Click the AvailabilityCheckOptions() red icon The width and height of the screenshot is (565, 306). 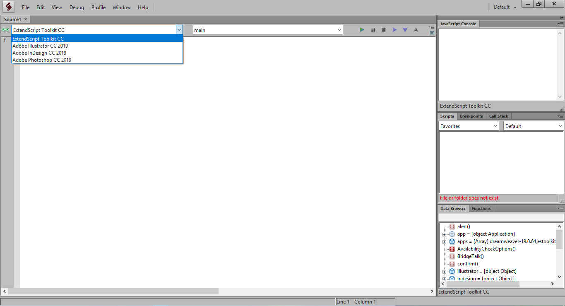[x=452, y=249]
